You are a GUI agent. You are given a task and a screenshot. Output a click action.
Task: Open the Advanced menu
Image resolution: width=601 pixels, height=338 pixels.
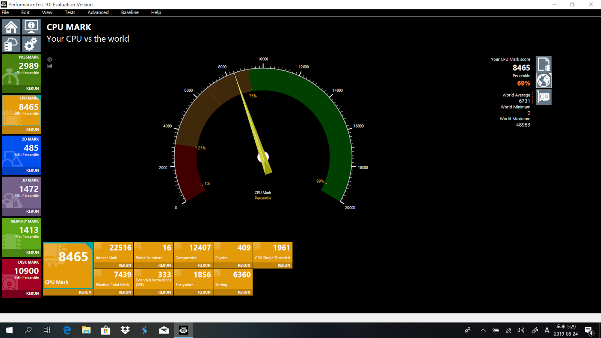(x=98, y=12)
